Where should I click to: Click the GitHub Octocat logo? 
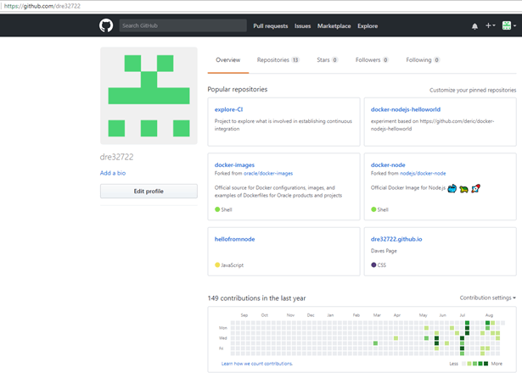(x=106, y=25)
